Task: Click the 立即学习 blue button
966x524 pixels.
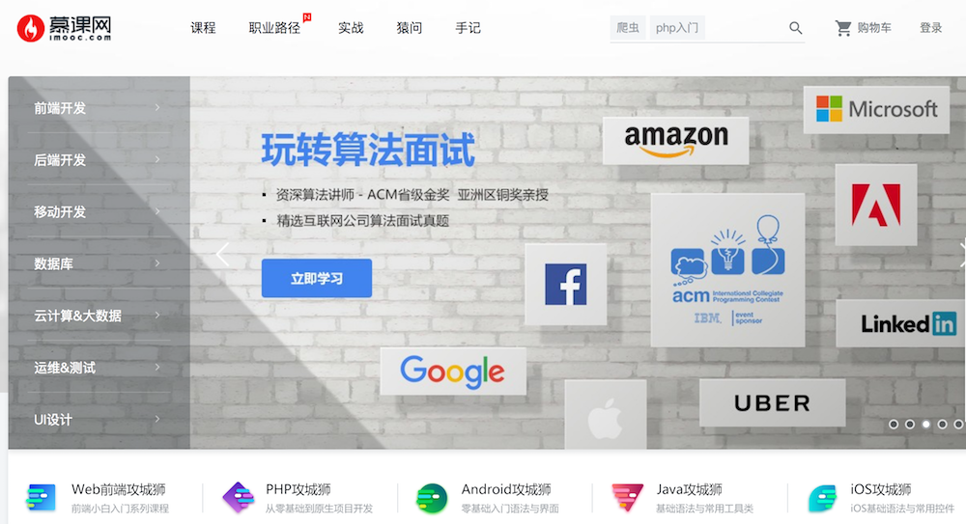Action: pyautogui.click(x=317, y=278)
